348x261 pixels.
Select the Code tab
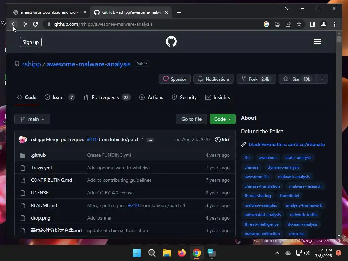tap(27, 97)
